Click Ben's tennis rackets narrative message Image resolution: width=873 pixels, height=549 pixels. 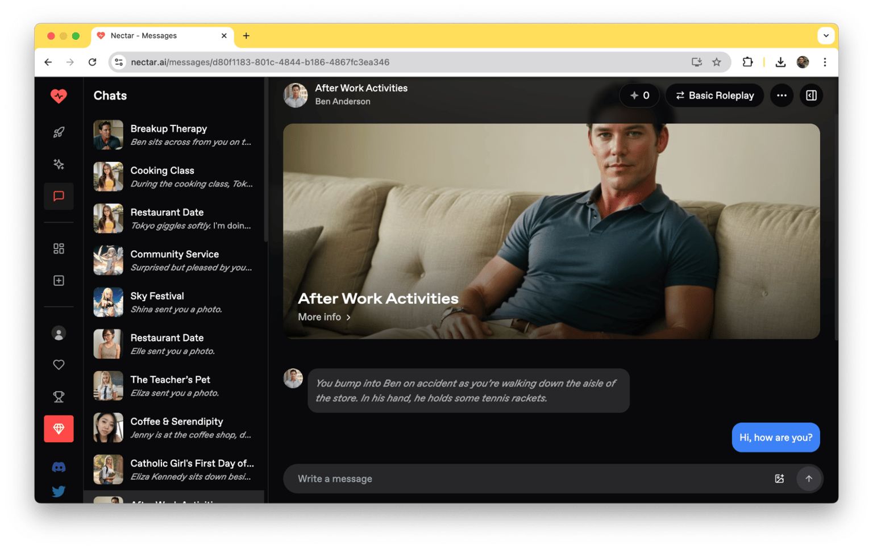pos(468,391)
